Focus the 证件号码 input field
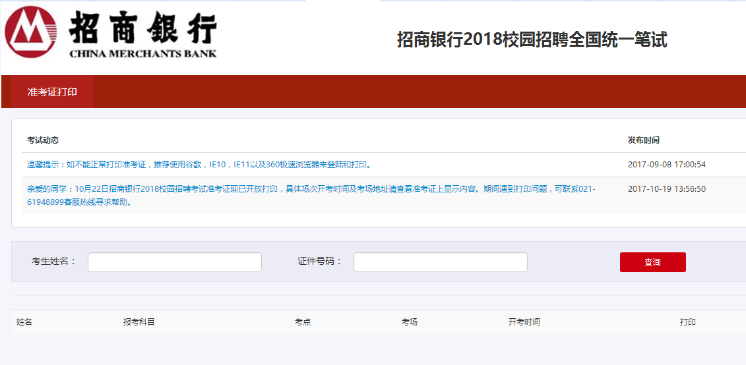Viewport: 746px width, 365px height. (440, 262)
